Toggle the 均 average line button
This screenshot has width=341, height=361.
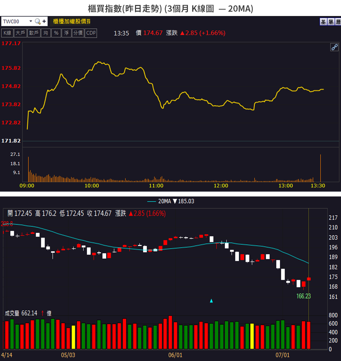click(46, 33)
